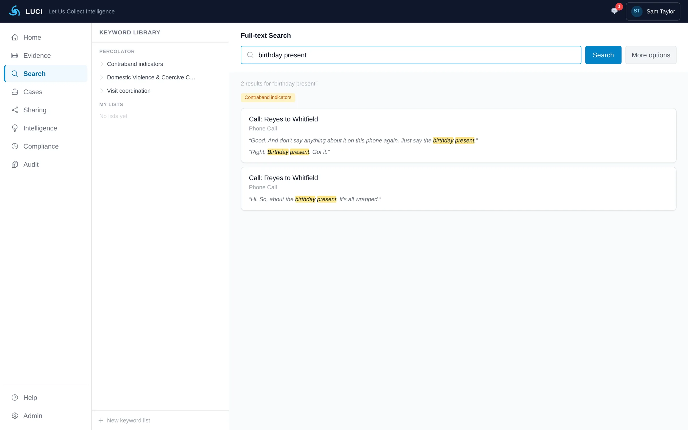The height and width of the screenshot is (430, 688).
Task: Click the blue Search button
Action: coord(603,55)
